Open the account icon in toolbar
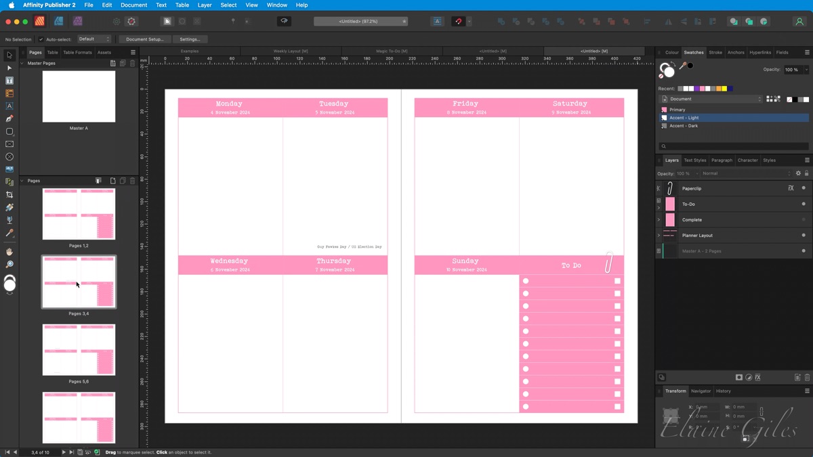The image size is (813, 457). pos(799,22)
